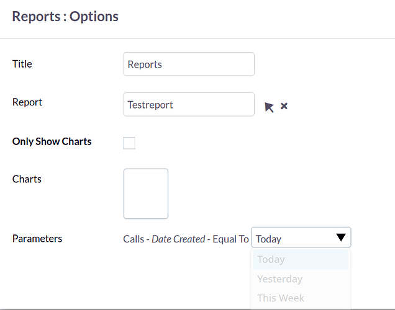Click the Only Show Charts label
395x310 pixels.
click(x=52, y=141)
